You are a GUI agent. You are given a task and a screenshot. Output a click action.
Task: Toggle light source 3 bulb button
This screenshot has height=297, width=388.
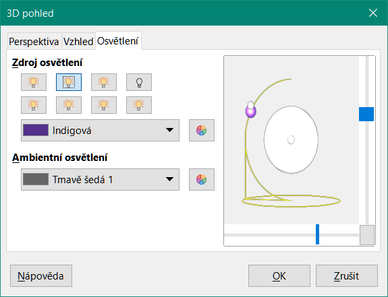click(104, 82)
